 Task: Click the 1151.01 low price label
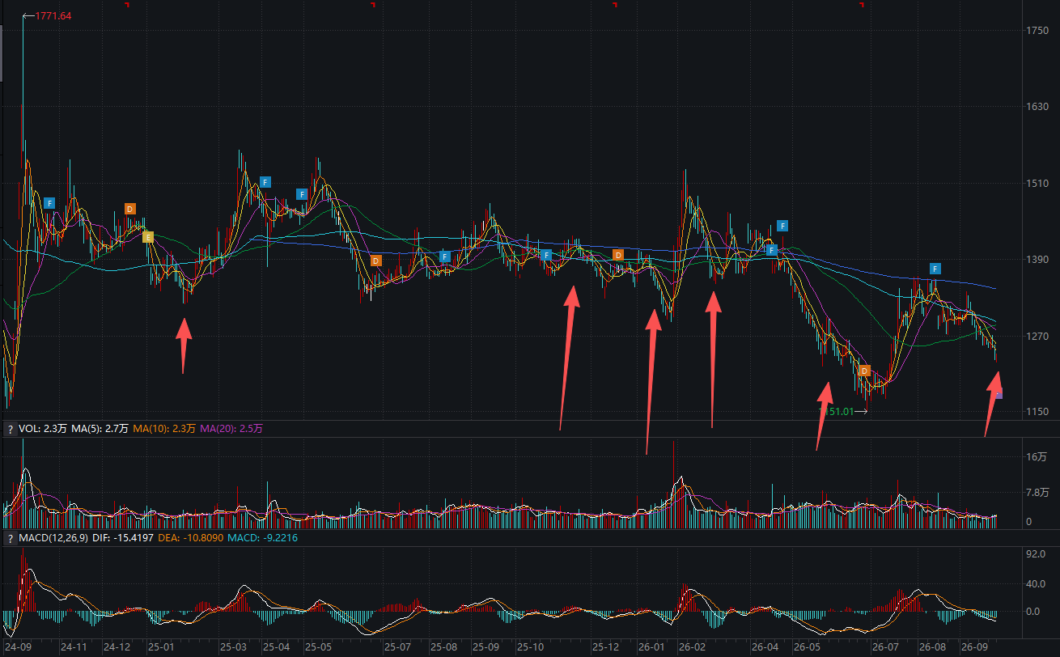[837, 411]
